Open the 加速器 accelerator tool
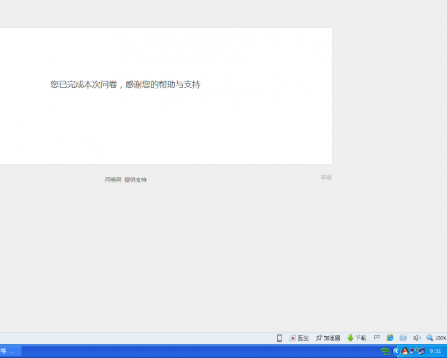Screen dimensions: 447x358 click(328, 338)
